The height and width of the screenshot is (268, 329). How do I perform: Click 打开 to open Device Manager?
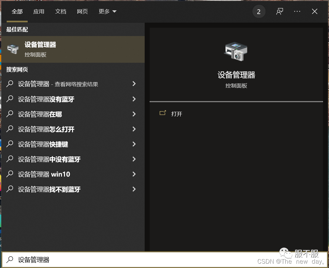point(176,114)
